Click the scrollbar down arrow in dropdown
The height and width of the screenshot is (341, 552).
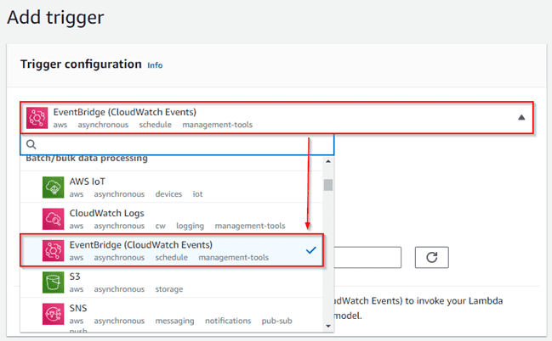[328, 327]
